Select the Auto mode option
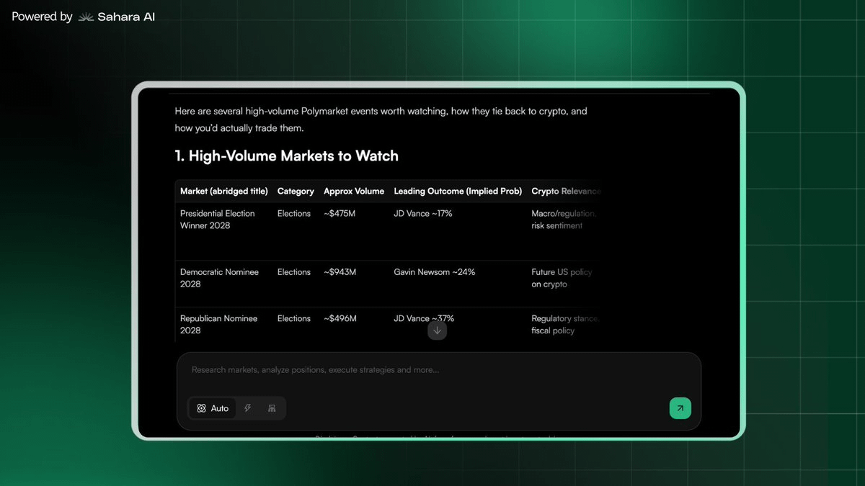The height and width of the screenshot is (486, 865). [x=213, y=408]
